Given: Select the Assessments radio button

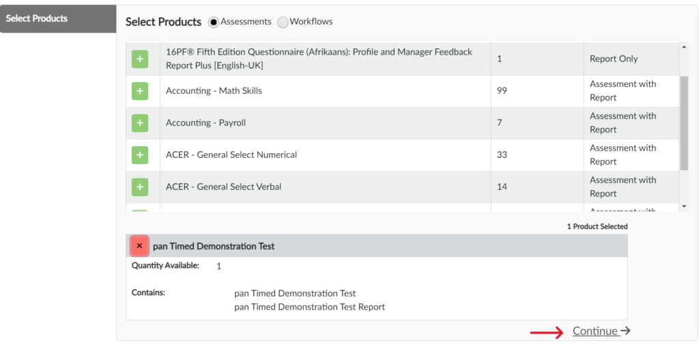Looking at the screenshot, I should [x=214, y=22].
